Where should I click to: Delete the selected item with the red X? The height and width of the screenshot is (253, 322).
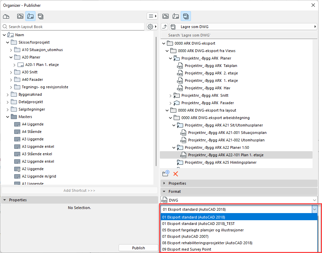click(176, 174)
